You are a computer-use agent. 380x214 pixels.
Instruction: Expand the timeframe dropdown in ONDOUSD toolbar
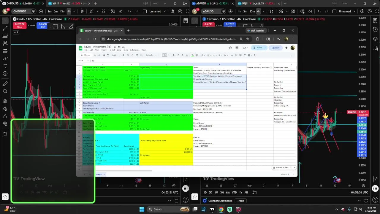point(74,11)
